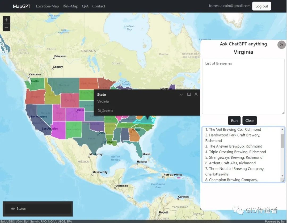Zoom out the map with minus button

point(6,27)
